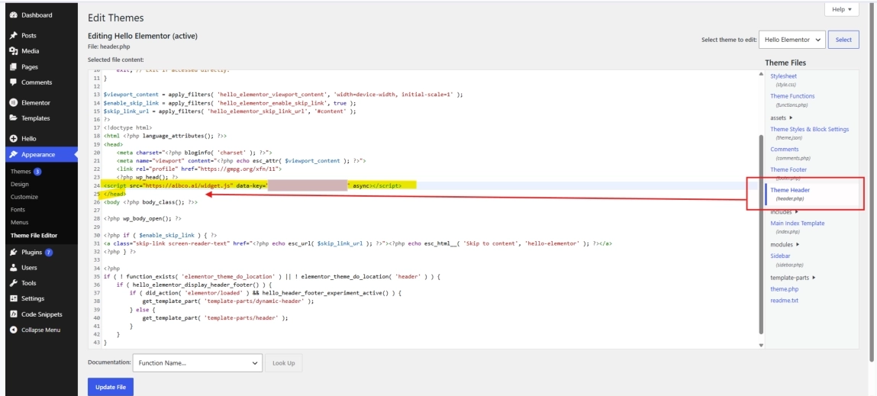
Task: Open Main Index Template file
Action: point(797,223)
